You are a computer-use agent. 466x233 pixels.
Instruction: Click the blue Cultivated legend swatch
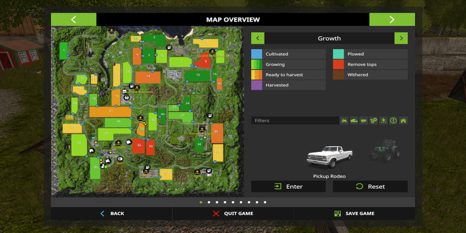pos(257,54)
